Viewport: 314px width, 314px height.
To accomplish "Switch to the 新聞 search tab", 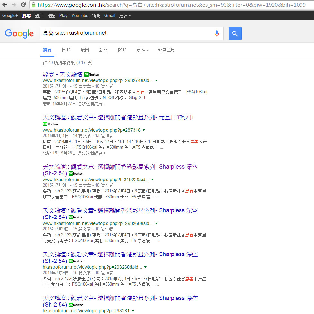I will (x=103, y=51).
